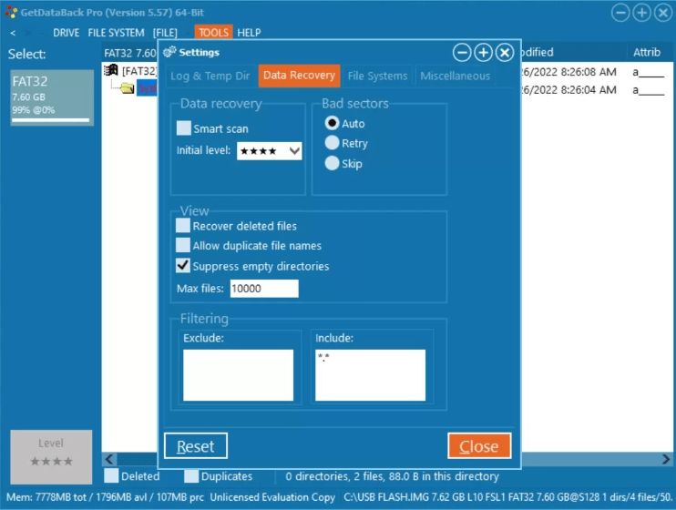Viewport: 676px width, 510px height.
Task: Click the Level stars button
Action: [51, 456]
